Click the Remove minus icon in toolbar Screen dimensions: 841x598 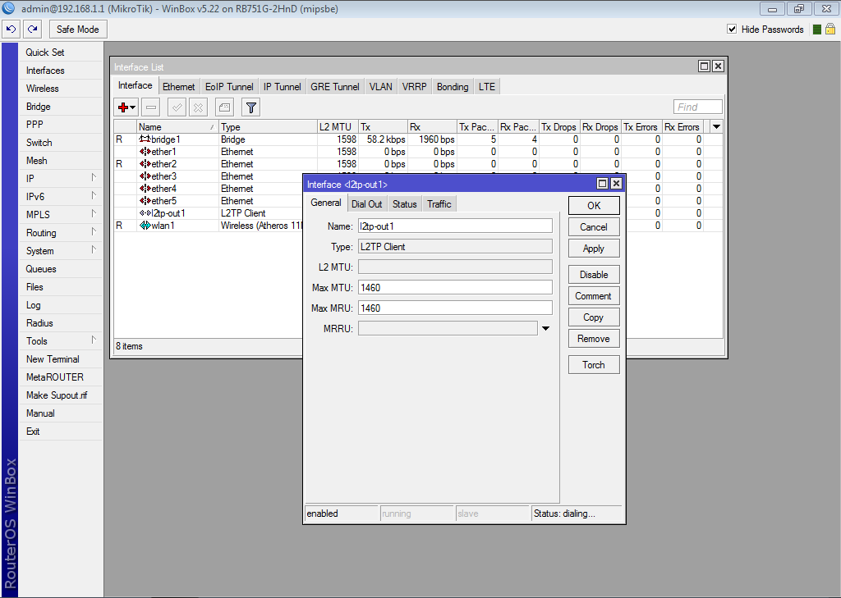click(x=151, y=107)
